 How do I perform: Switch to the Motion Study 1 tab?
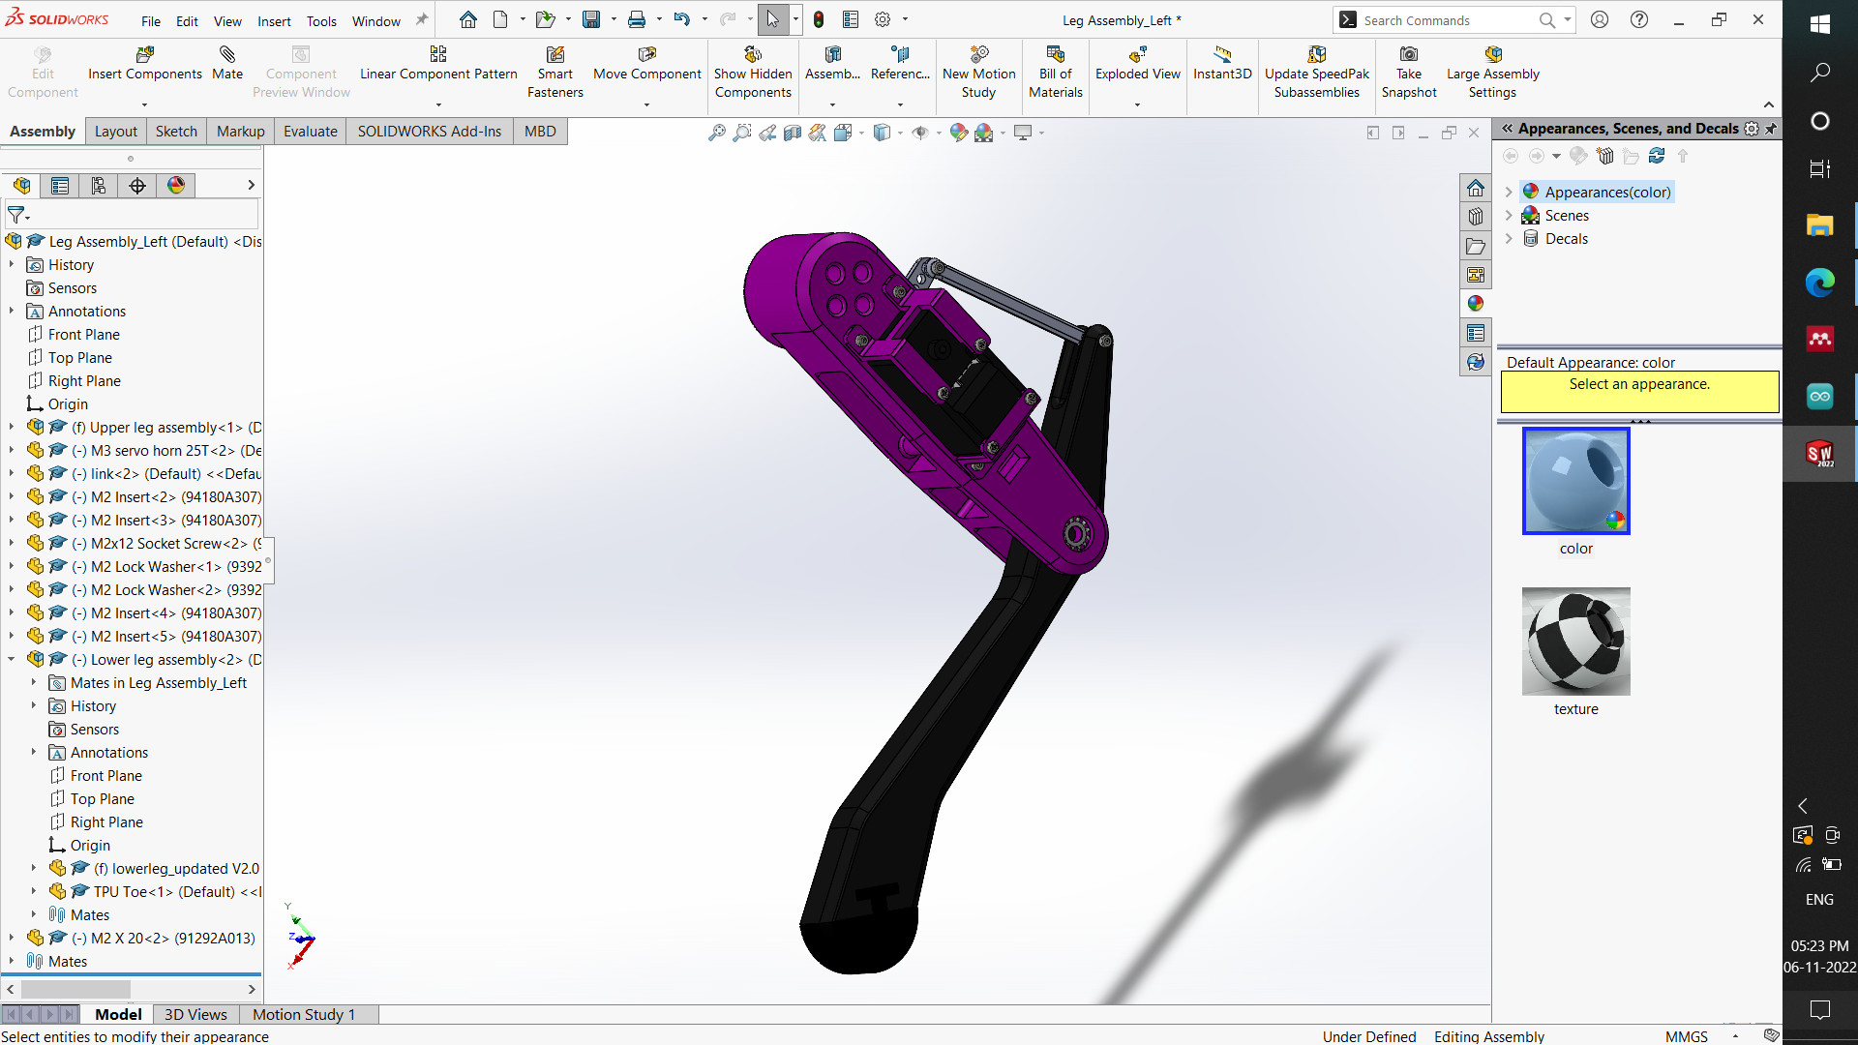pos(304,1014)
